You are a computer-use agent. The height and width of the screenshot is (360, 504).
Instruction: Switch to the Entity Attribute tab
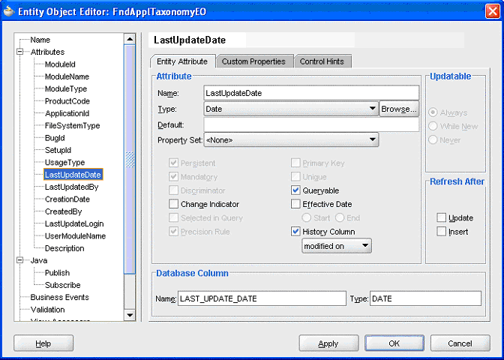pyautogui.click(x=182, y=61)
